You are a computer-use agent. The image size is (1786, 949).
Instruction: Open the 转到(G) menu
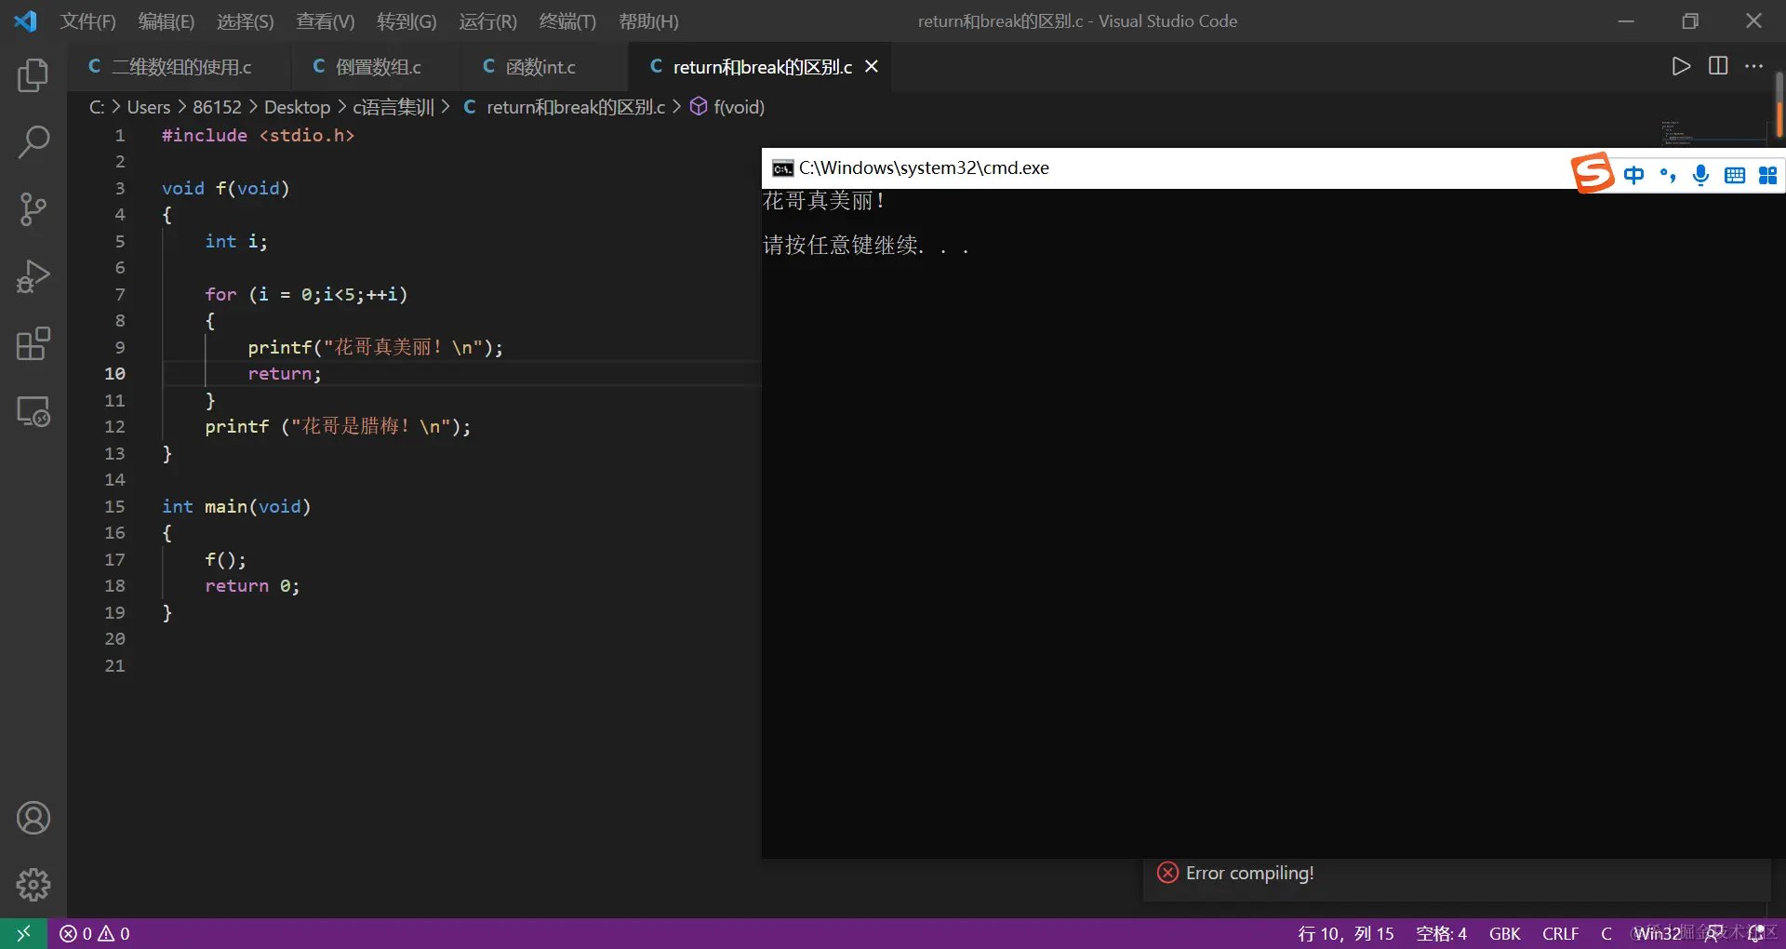point(407,20)
